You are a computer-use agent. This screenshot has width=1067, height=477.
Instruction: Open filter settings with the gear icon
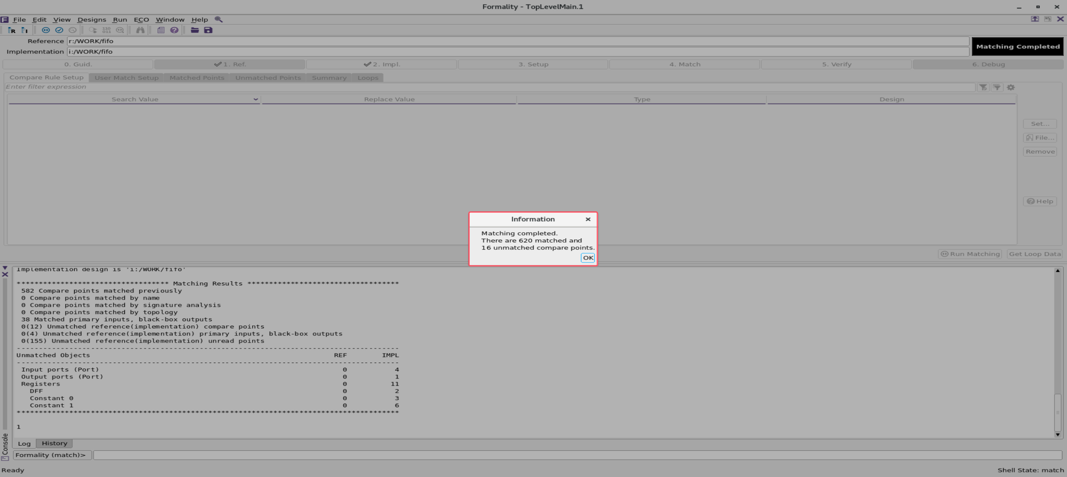[1011, 87]
